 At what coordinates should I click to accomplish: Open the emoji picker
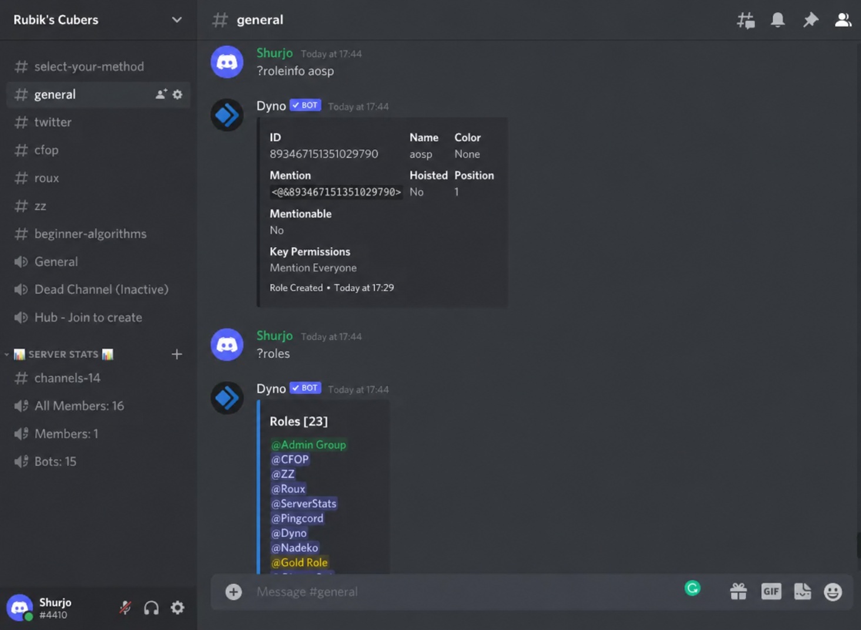coord(833,591)
